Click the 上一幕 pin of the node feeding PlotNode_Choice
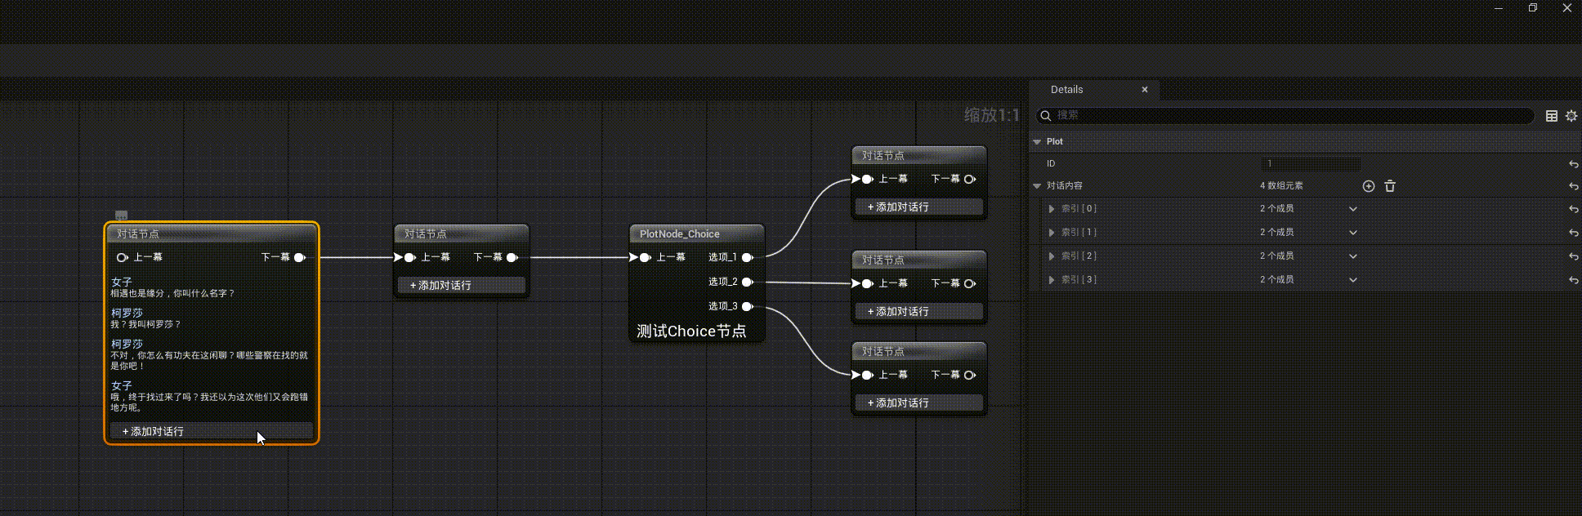 (409, 257)
